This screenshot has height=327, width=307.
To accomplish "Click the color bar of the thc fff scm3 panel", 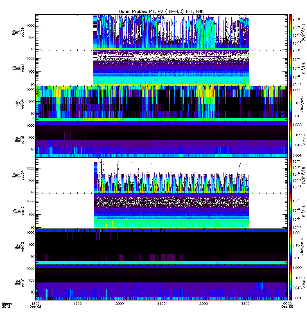I will 290,211.
